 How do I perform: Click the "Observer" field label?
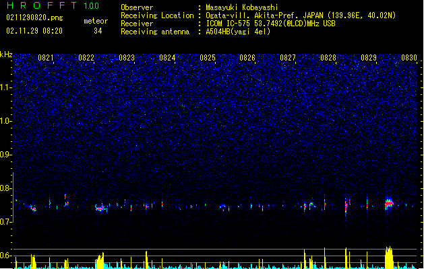(x=137, y=7)
